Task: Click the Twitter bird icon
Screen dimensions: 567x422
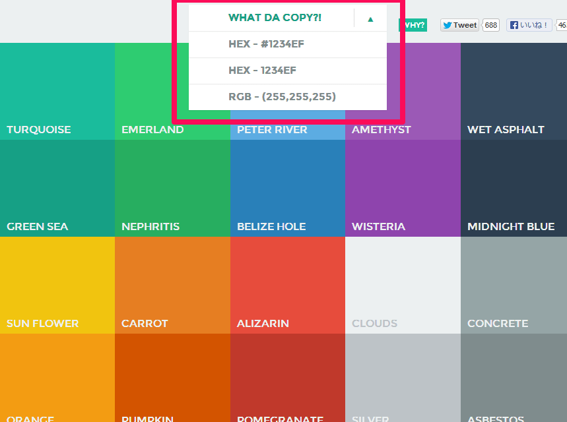Action: click(448, 25)
